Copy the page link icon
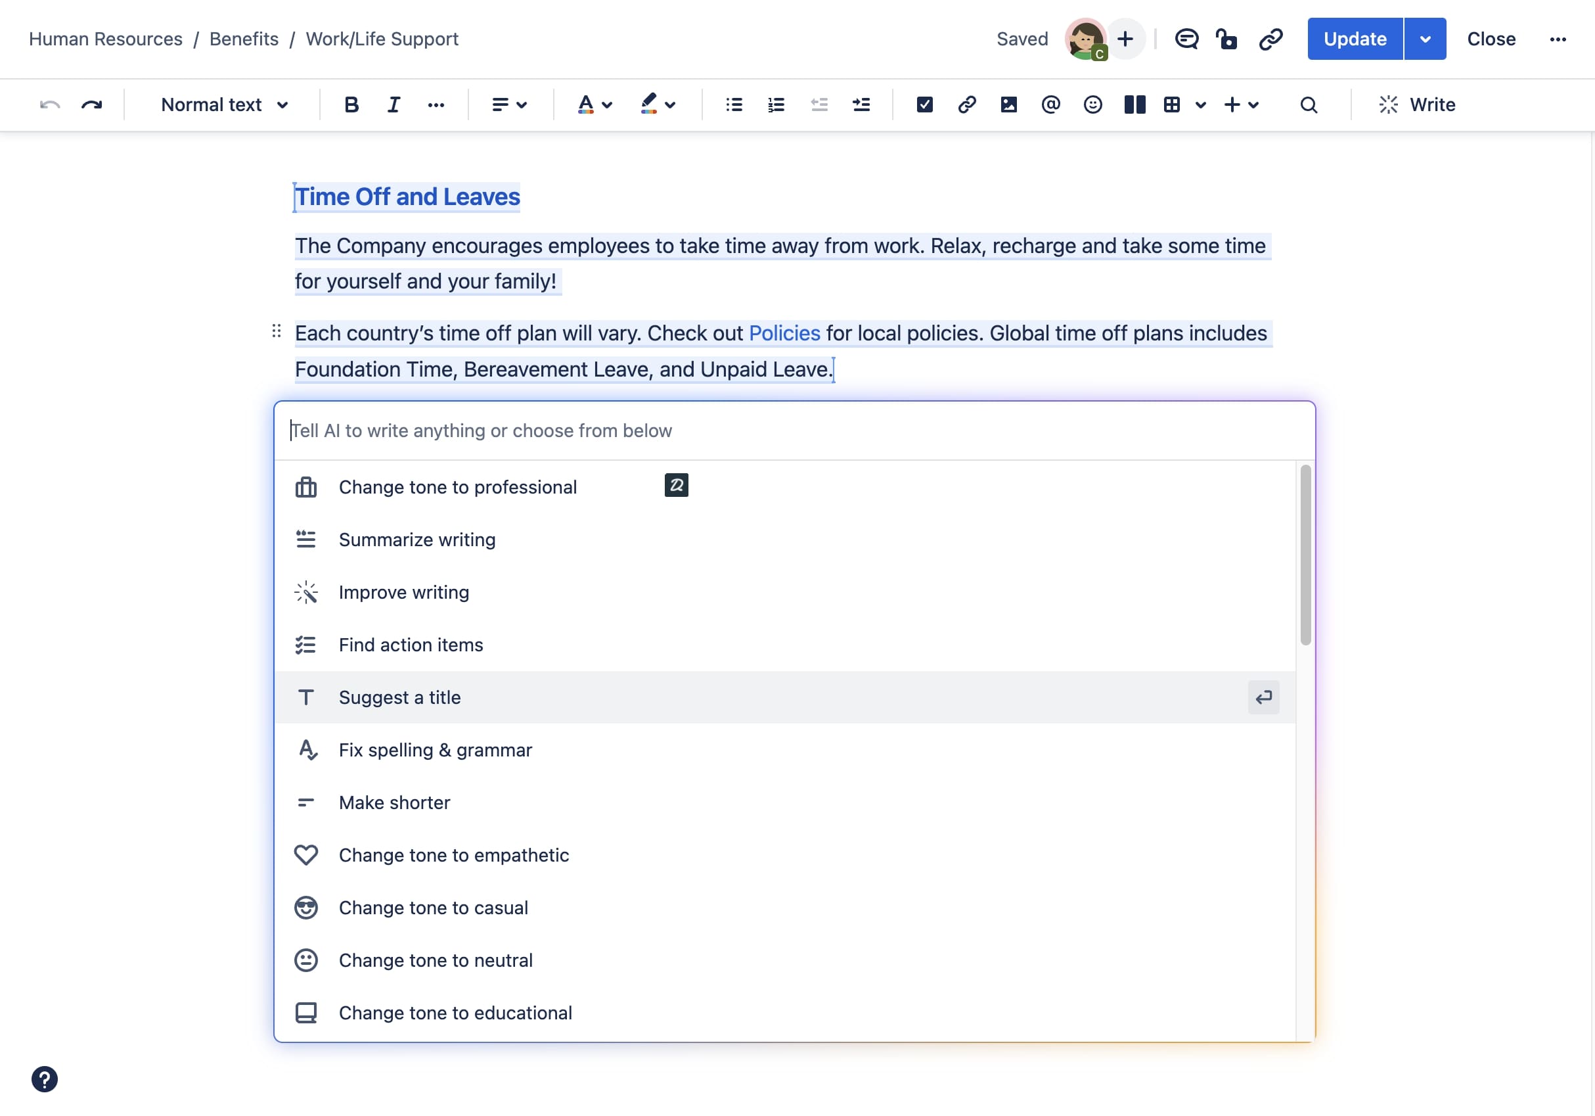This screenshot has height=1116, width=1595. (1270, 39)
